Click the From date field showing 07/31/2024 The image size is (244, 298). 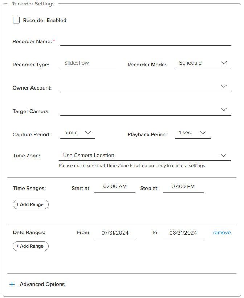tap(115, 232)
